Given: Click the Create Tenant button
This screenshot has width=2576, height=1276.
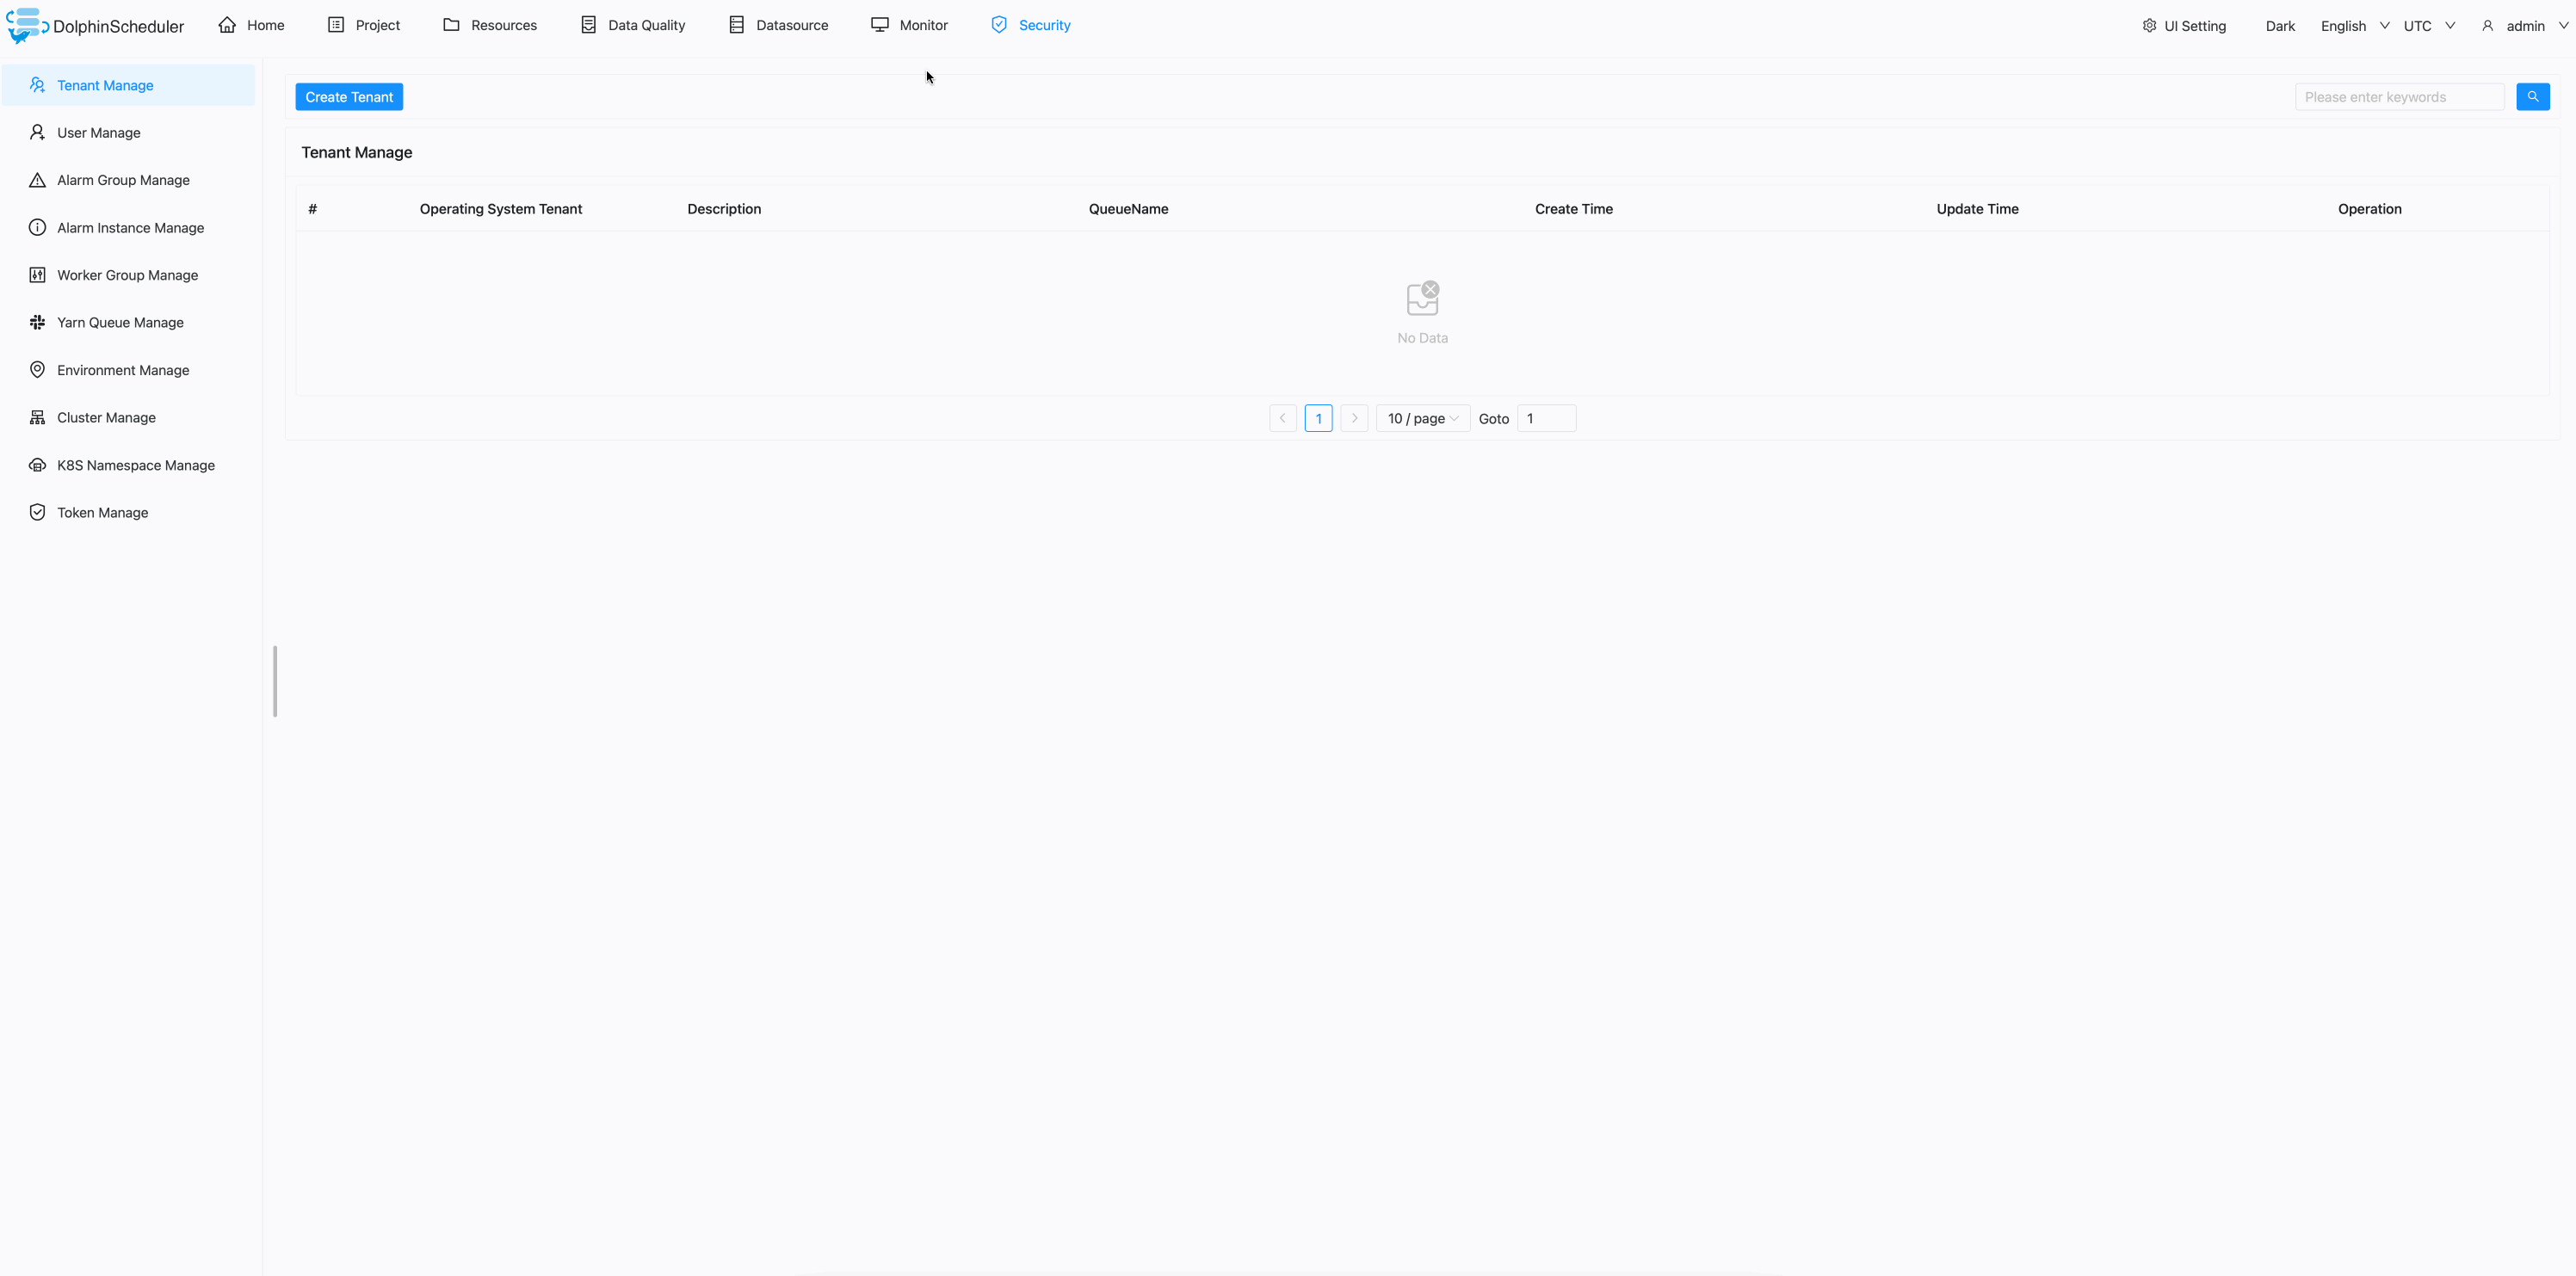Looking at the screenshot, I should (x=349, y=96).
